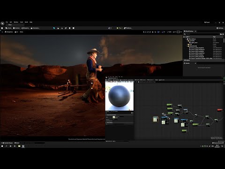Click the Unreal Engine logo icon
The width and height of the screenshot is (225, 169).
click(2, 23)
